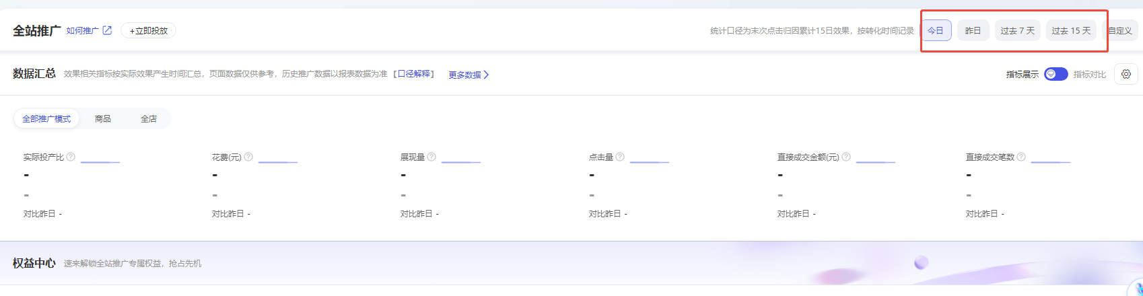1143x296 pixels.
Task: Click the external link icon after 如何推广
Action: pos(107,30)
